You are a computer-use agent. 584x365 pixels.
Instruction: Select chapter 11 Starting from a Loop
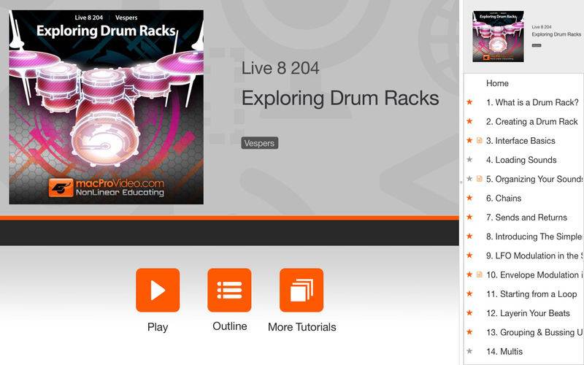[x=531, y=294]
